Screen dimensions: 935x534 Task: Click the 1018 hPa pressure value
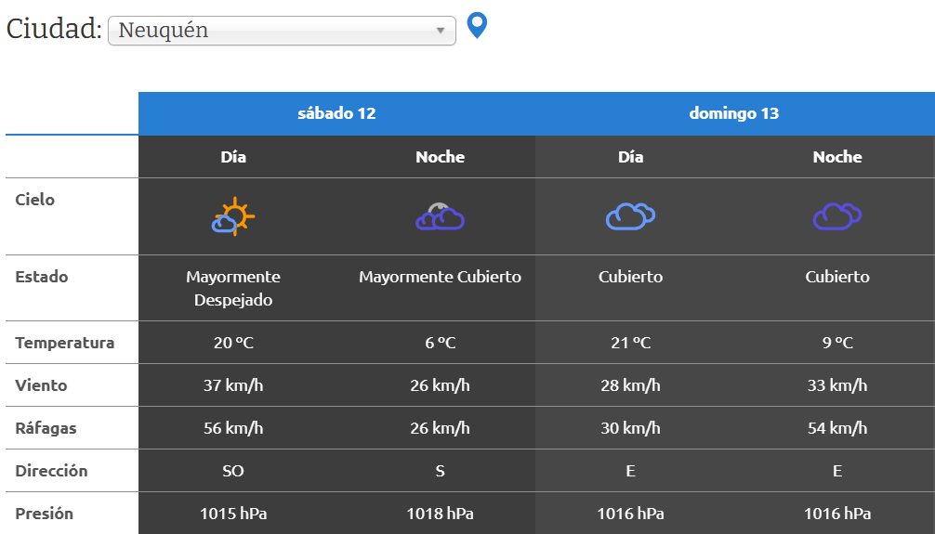tap(440, 514)
